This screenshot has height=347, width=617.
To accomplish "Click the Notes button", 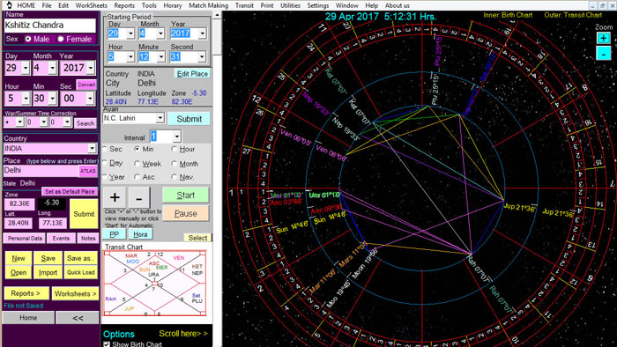I will [88, 238].
